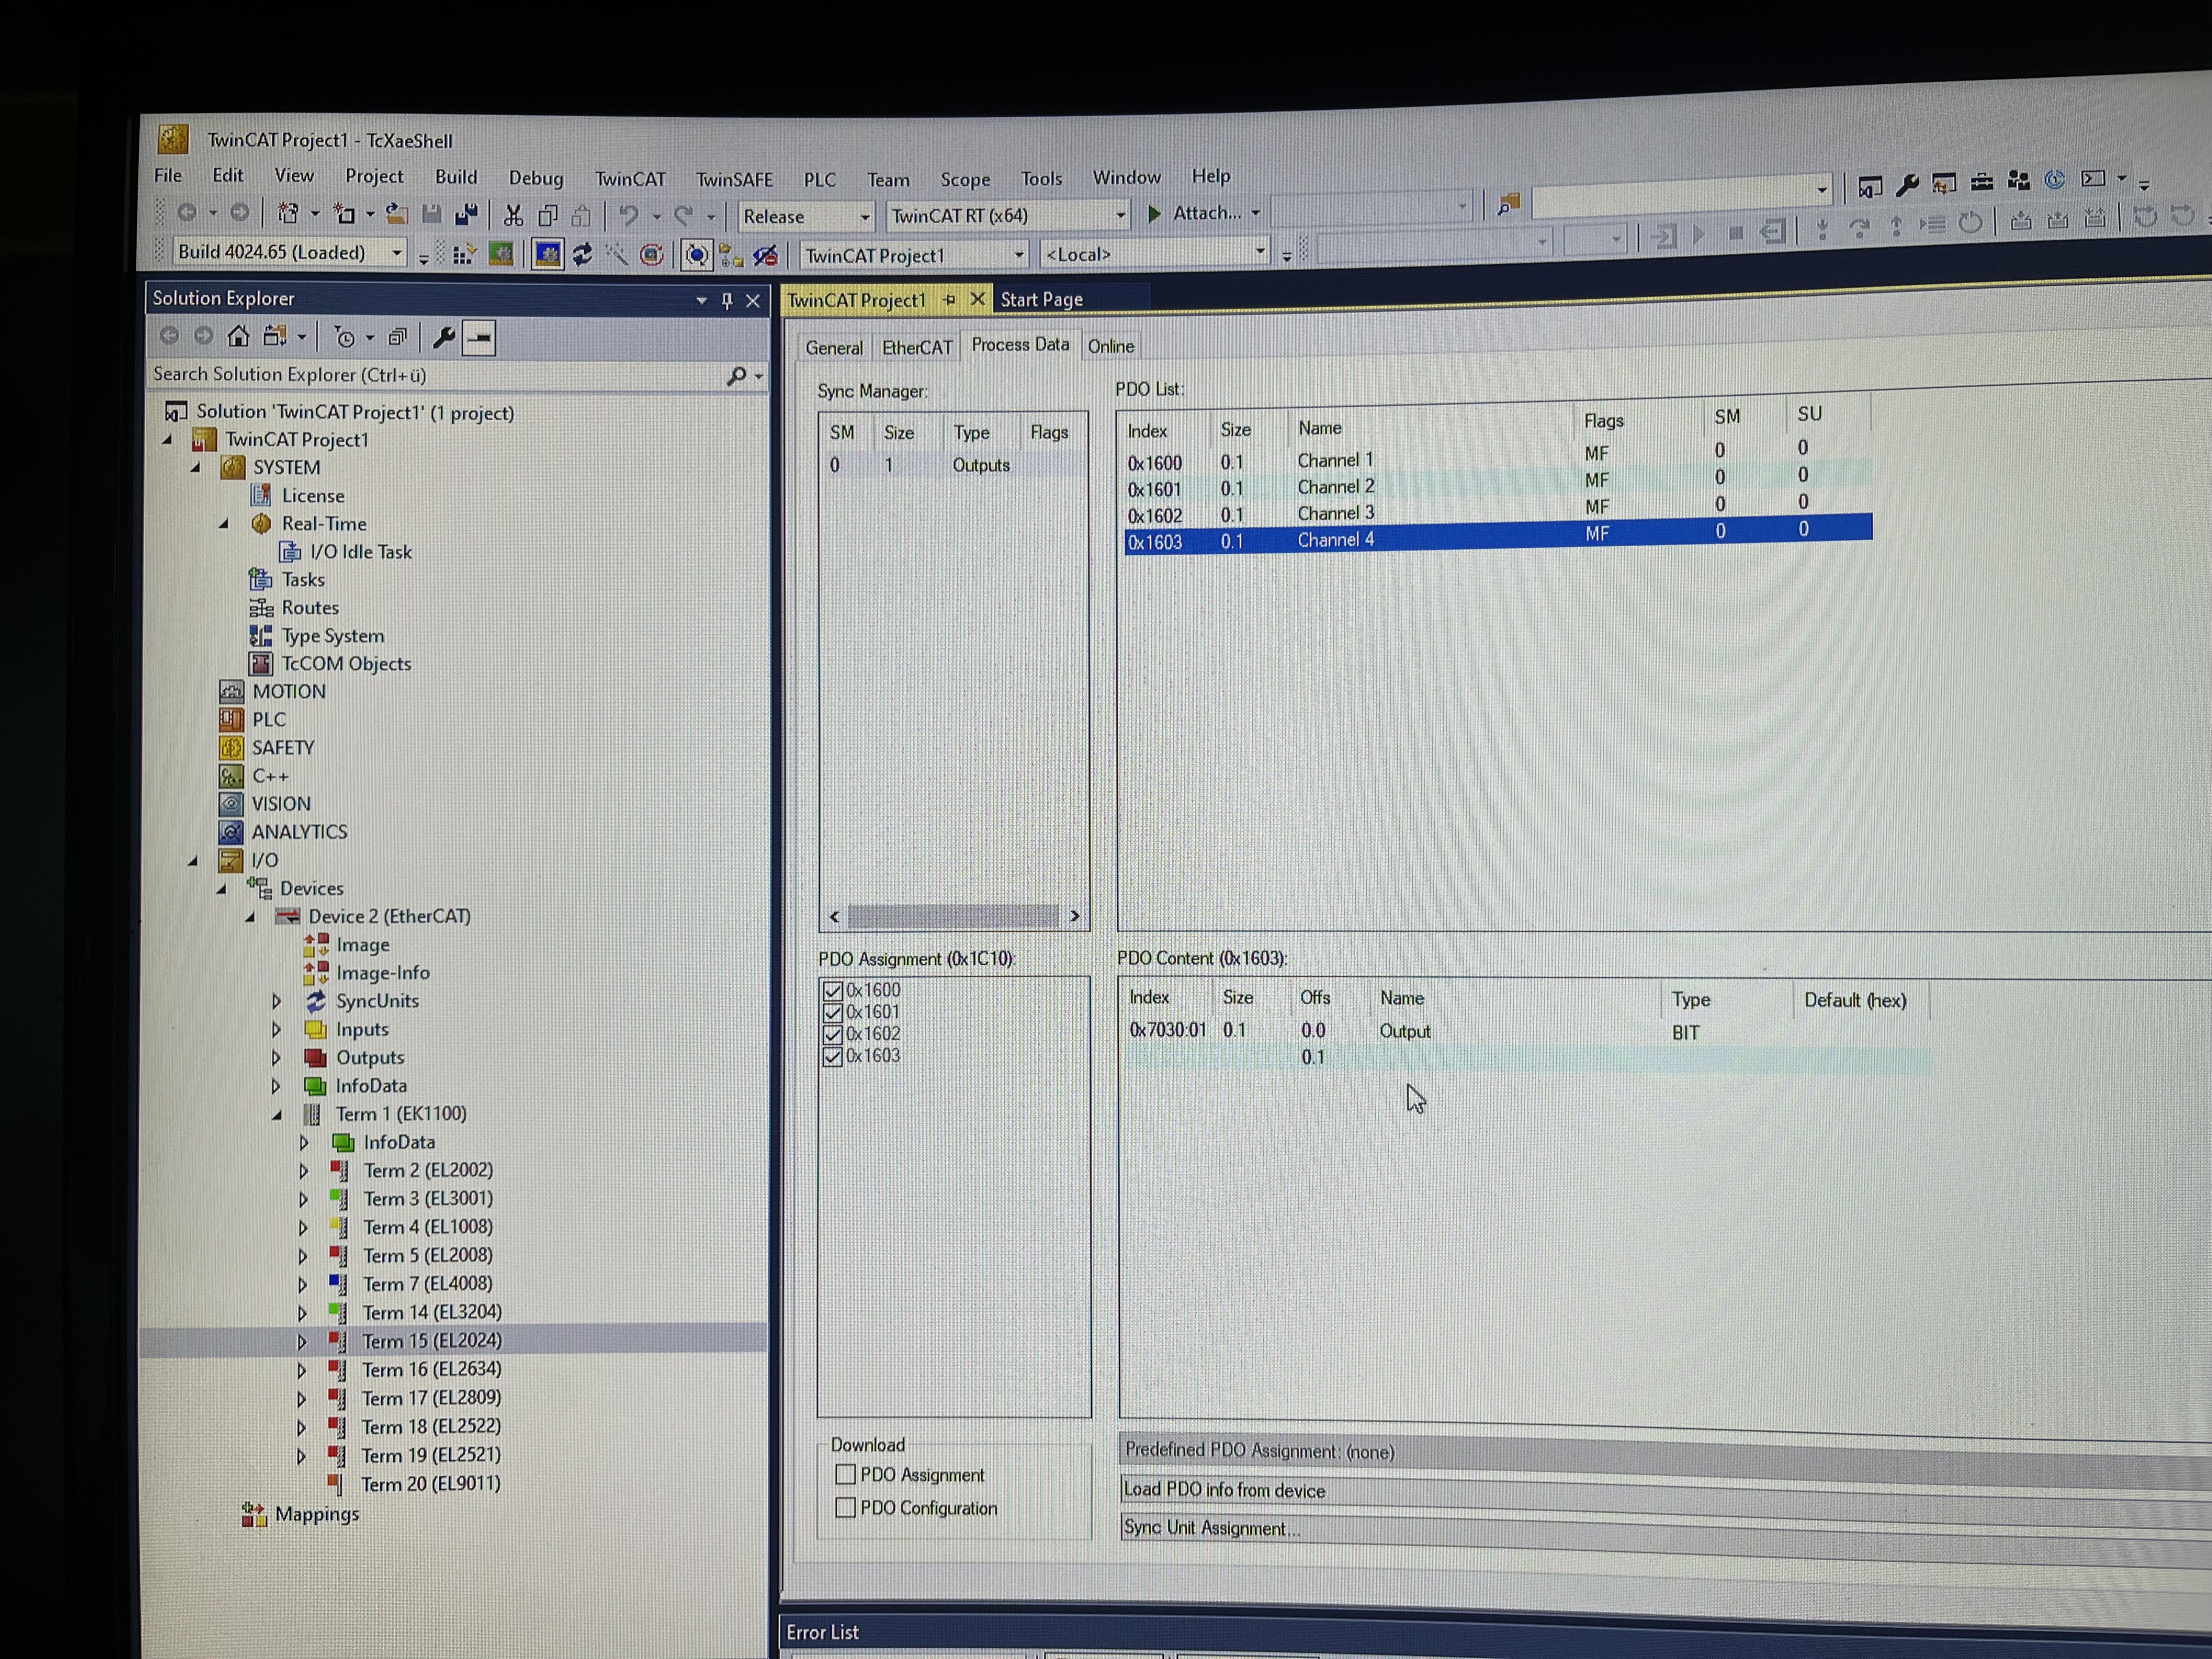This screenshot has height=1659, width=2212.
Task: Open the Debug menu
Action: tap(536, 178)
